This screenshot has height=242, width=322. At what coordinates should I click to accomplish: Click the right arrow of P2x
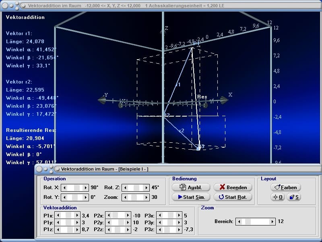(x=128, y=215)
